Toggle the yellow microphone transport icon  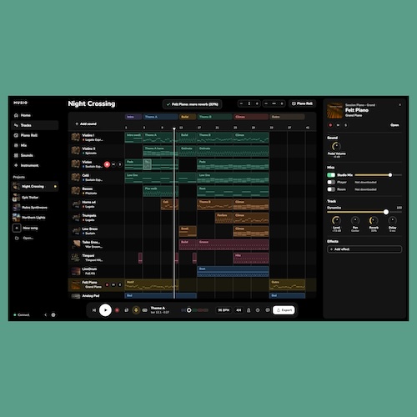point(136,310)
